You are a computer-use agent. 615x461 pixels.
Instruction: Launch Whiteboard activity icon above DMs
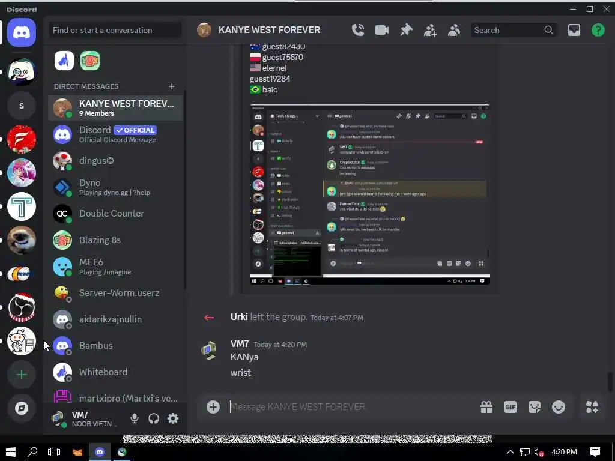[64, 61]
